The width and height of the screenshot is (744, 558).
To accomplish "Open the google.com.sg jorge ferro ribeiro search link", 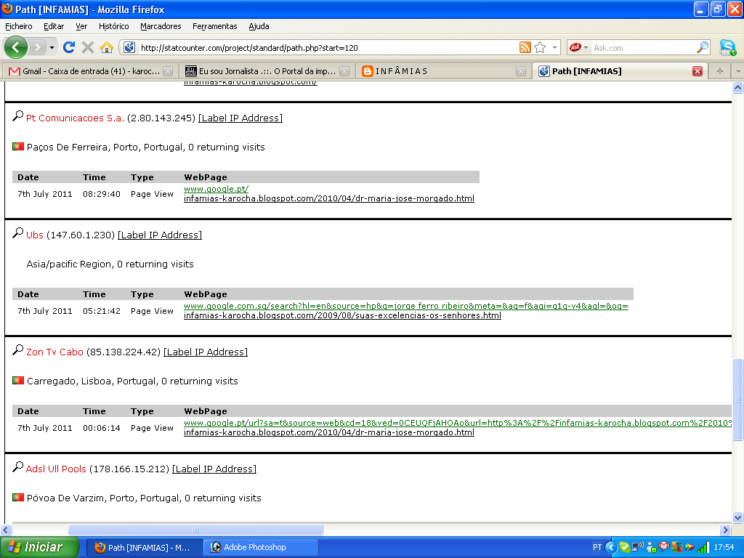I will (405, 306).
